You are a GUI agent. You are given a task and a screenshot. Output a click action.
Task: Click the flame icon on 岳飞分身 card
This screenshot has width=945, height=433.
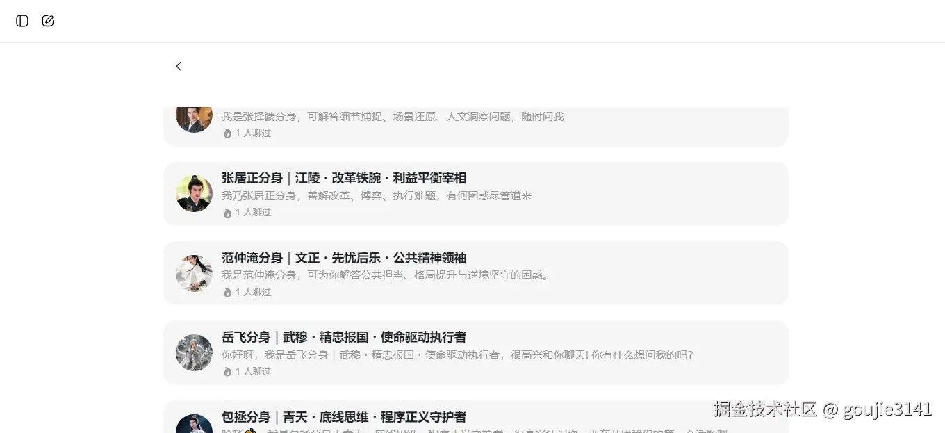227,371
